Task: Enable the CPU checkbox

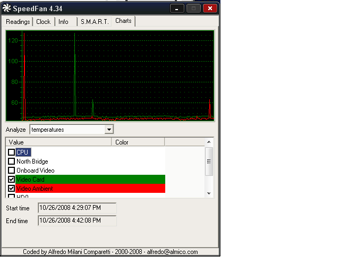Action: 11,152
